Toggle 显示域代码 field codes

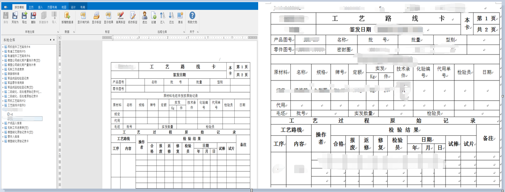83,18
